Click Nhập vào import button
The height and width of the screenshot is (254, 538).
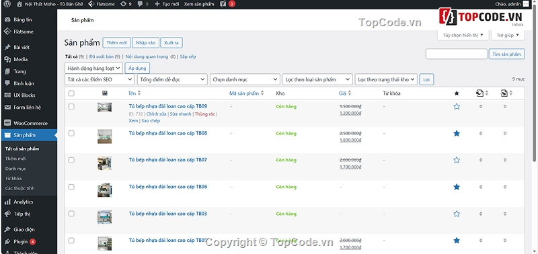(145, 43)
